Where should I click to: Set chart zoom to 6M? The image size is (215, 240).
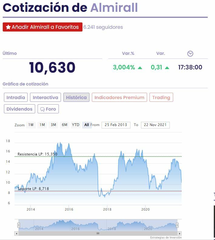pyautogui.click(x=65, y=125)
